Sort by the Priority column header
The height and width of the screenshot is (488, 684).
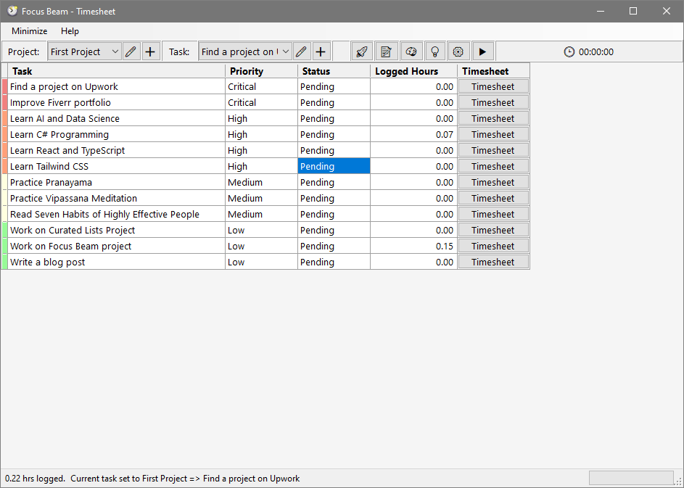click(x=261, y=71)
